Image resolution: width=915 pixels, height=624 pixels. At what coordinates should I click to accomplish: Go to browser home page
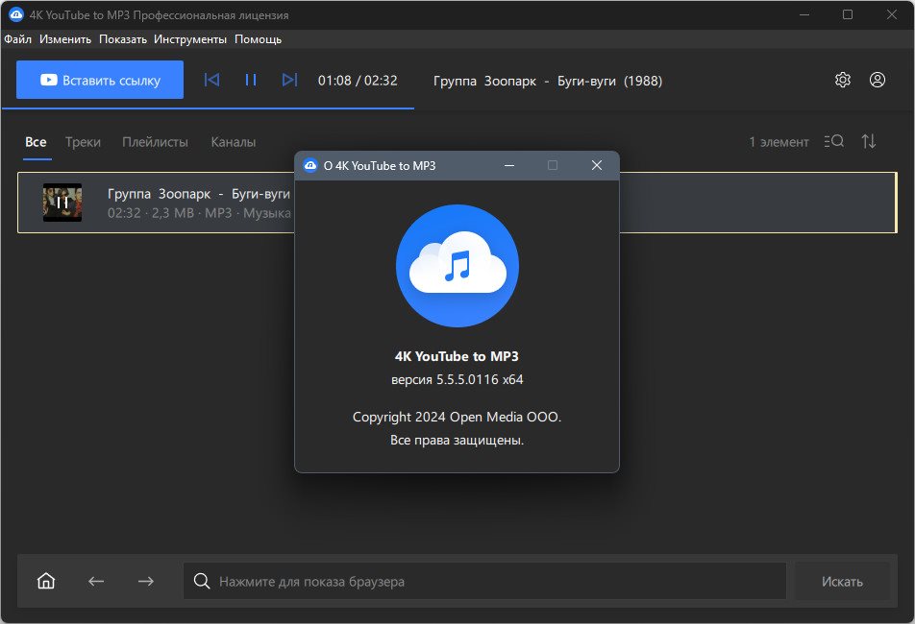pos(46,581)
